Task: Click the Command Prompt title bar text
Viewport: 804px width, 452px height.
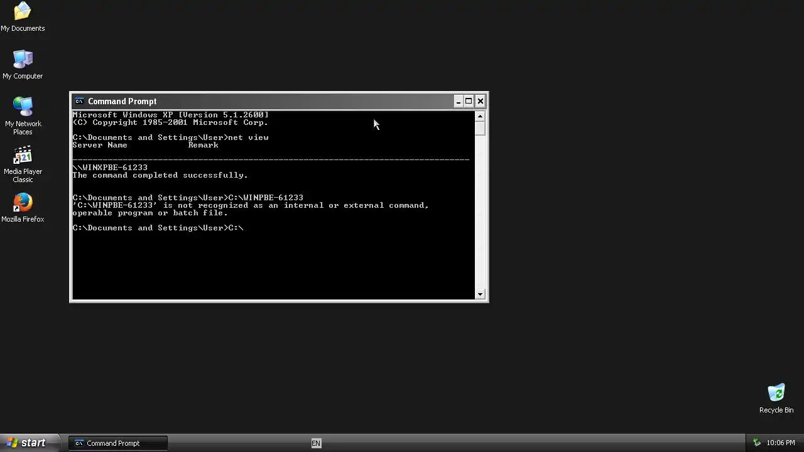Action: pyautogui.click(x=122, y=101)
